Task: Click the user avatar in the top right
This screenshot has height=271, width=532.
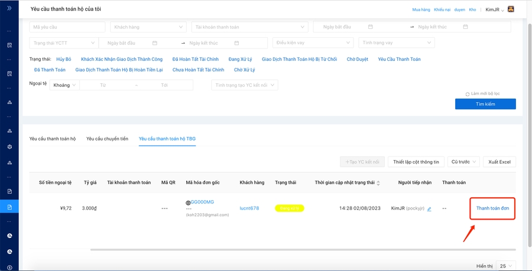Action: point(511,9)
